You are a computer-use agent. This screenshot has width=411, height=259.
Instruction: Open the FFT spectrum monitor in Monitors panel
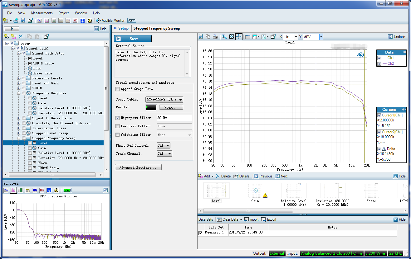[13, 190]
